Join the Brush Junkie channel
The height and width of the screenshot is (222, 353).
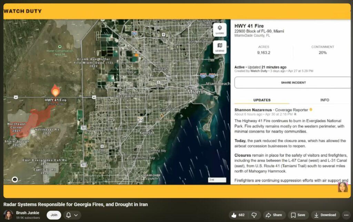tap(54, 215)
